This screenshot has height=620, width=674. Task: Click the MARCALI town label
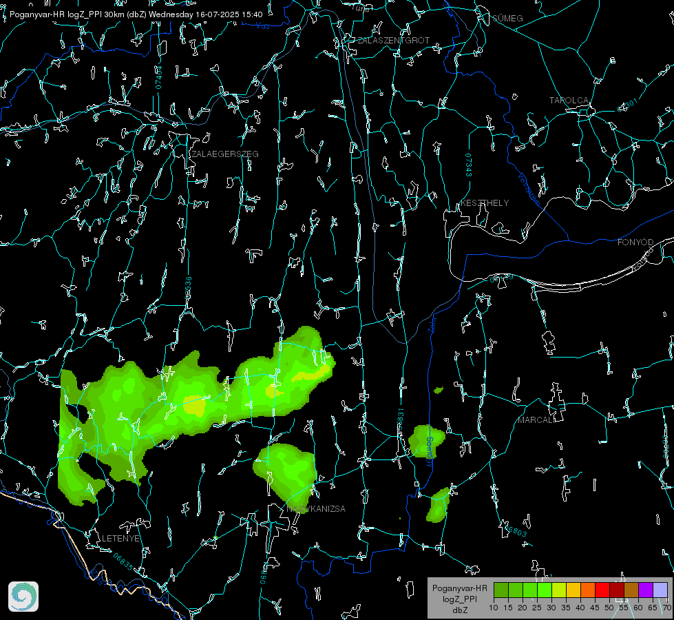click(536, 420)
